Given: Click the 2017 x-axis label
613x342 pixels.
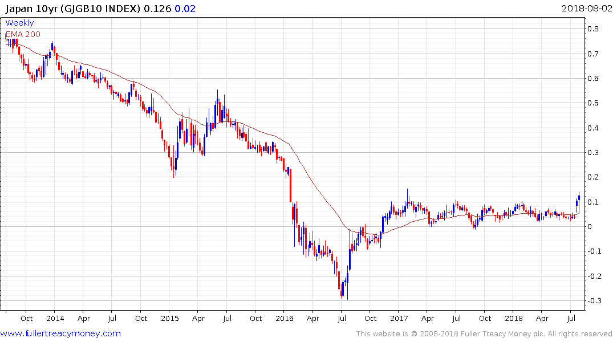Looking at the screenshot, I should [x=399, y=319].
